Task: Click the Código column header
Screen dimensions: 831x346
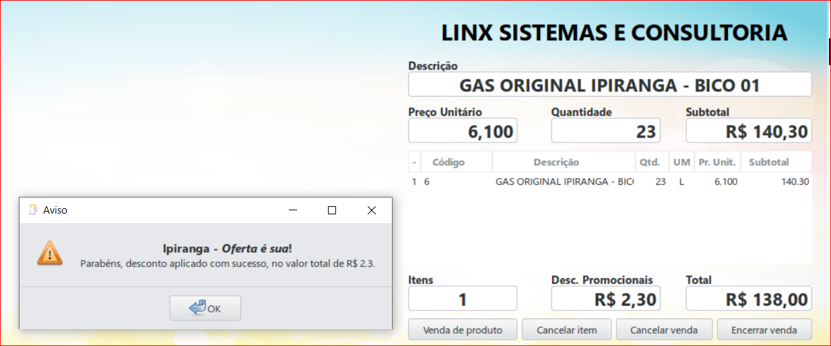Action: point(457,162)
